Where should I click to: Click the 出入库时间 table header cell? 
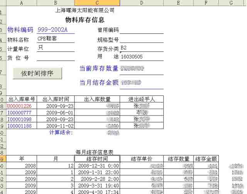[56, 99]
